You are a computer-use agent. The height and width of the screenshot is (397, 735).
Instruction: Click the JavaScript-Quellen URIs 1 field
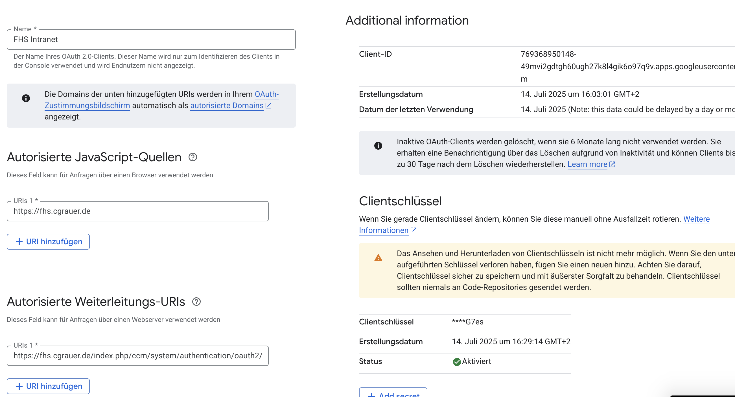click(137, 211)
